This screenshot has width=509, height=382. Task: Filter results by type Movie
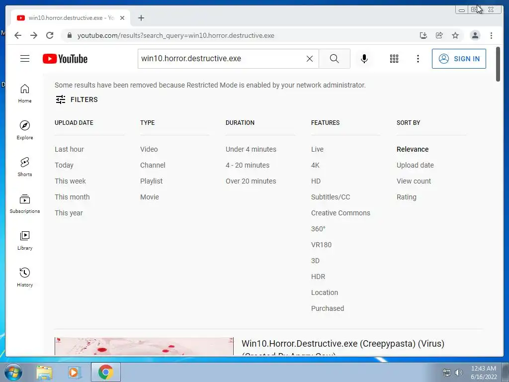coord(149,197)
